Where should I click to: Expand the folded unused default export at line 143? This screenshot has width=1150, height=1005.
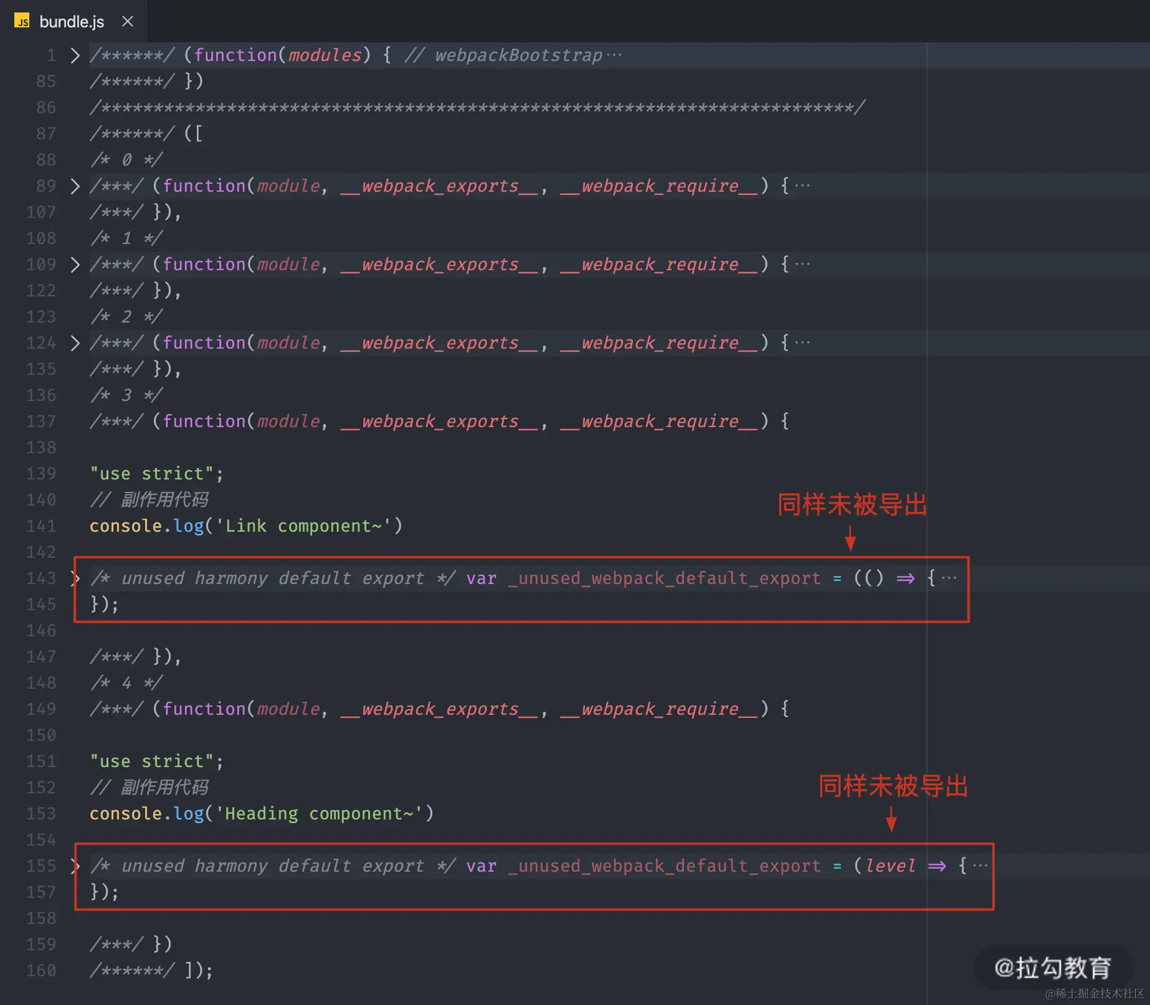click(75, 578)
